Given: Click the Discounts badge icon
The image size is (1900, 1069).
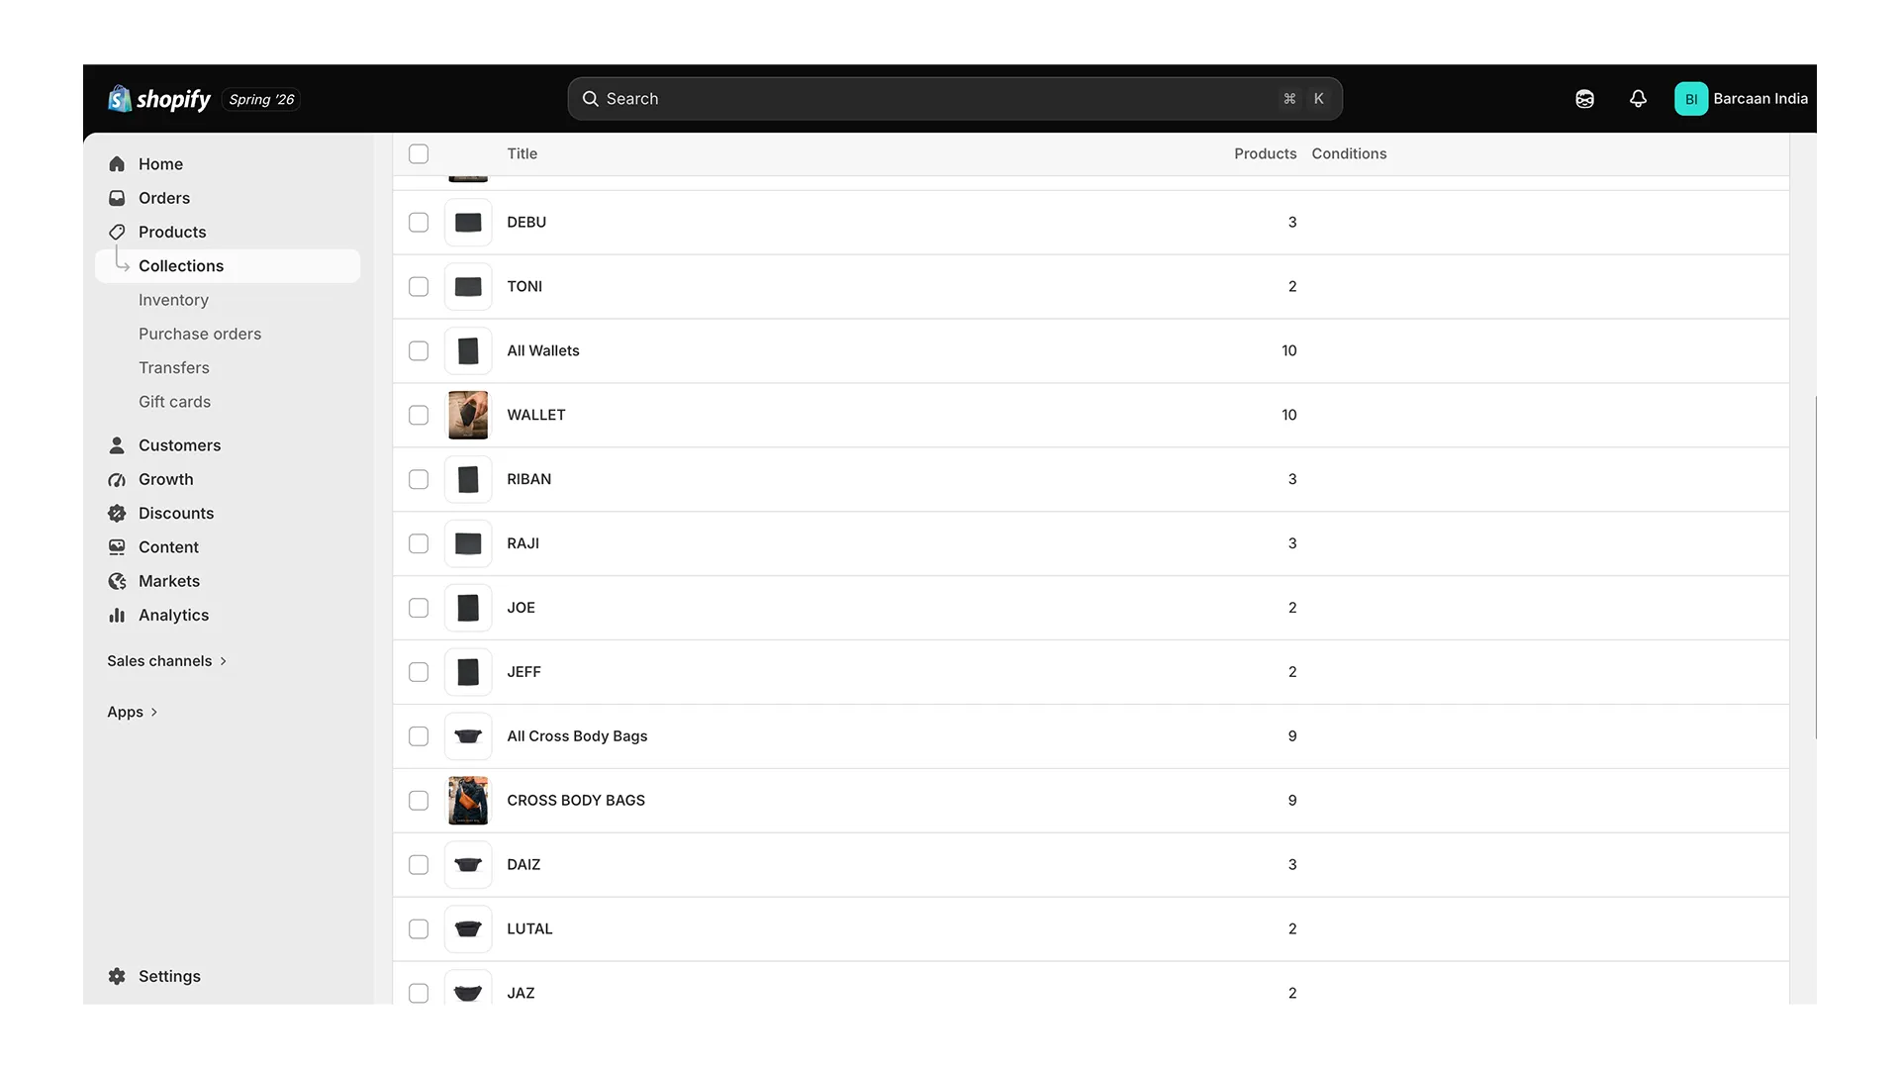Looking at the screenshot, I should [117, 513].
